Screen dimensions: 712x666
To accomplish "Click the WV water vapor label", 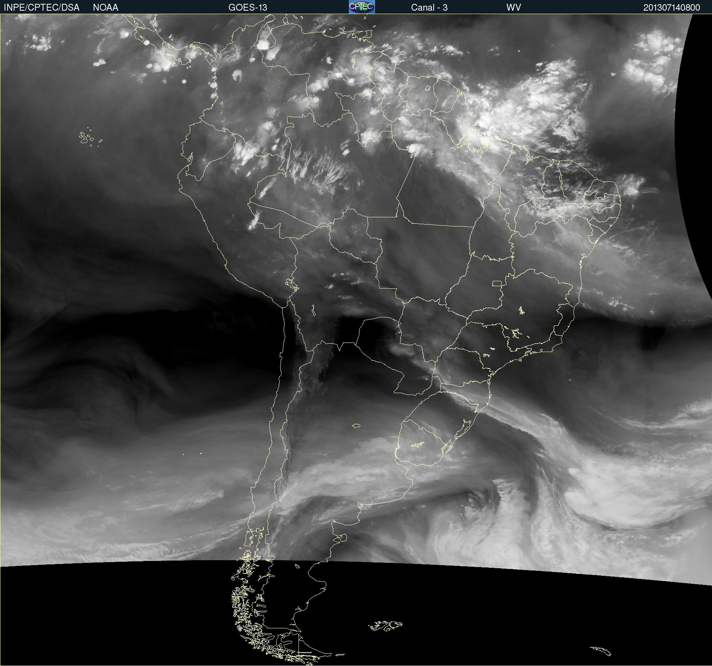I will click(x=514, y=8).
